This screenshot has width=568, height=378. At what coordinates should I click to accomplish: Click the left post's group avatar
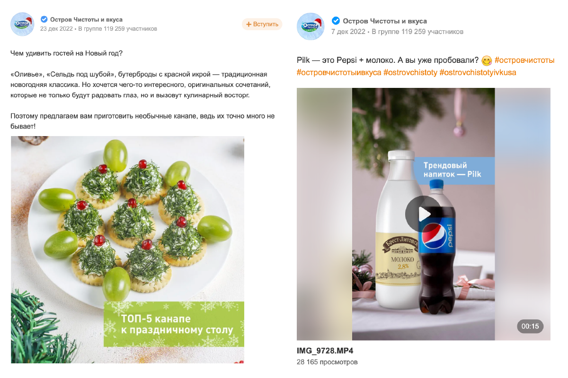click(x=23, y=24)
